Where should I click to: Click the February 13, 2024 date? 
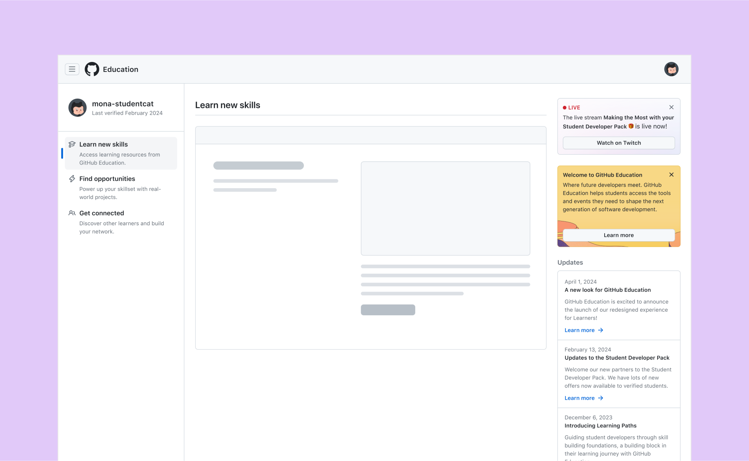pyautogui.click(x=588, y=350)
